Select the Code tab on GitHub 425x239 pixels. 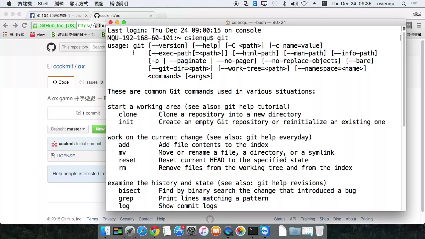click(61, 82)
